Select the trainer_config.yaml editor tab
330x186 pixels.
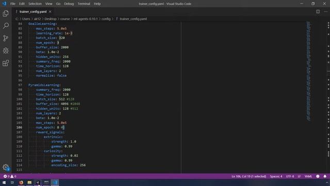33,11
